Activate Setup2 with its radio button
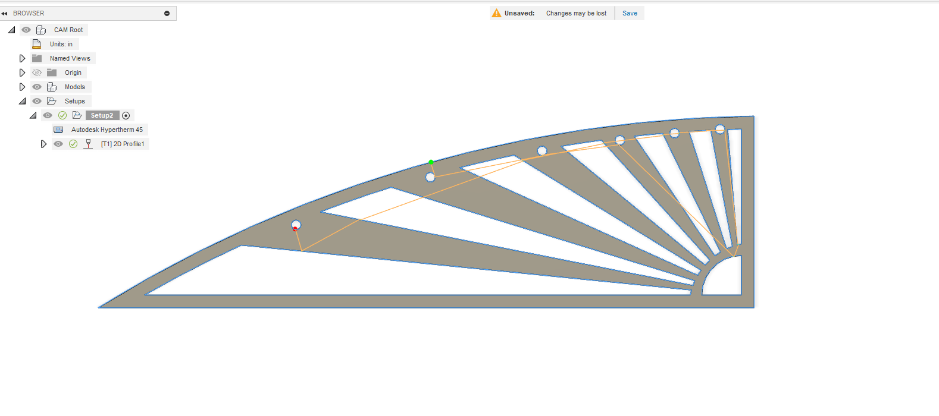Viewport: 939px width, 416px height. (126, 115)
